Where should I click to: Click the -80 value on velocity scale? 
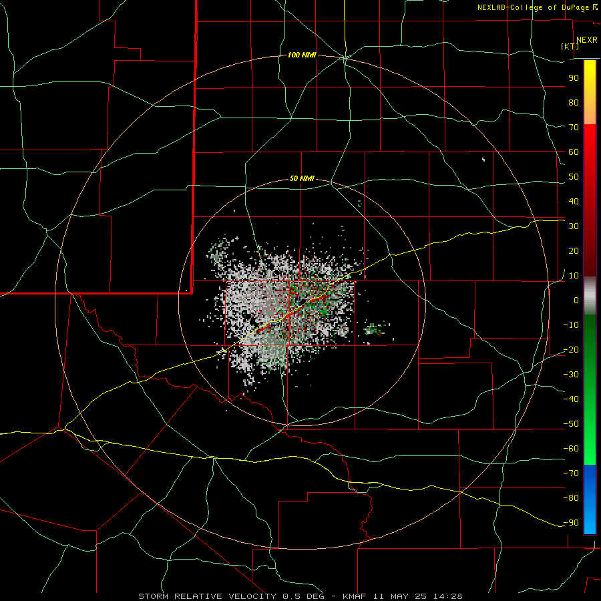pyautogui.click(x=571, y=498)
